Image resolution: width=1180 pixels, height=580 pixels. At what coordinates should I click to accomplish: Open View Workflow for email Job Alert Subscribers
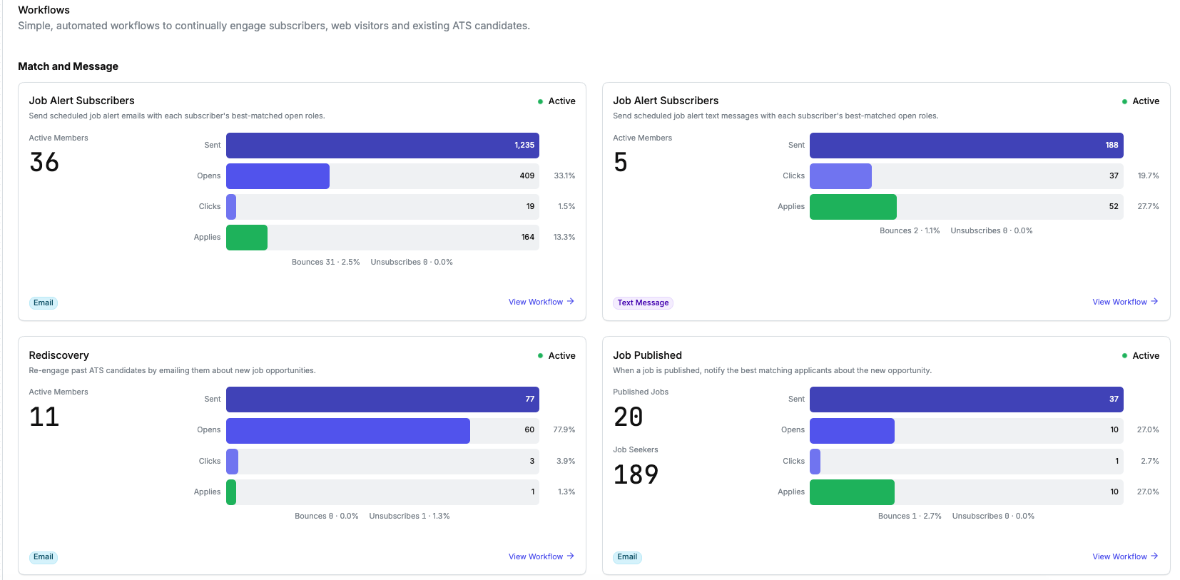point(541,302)
